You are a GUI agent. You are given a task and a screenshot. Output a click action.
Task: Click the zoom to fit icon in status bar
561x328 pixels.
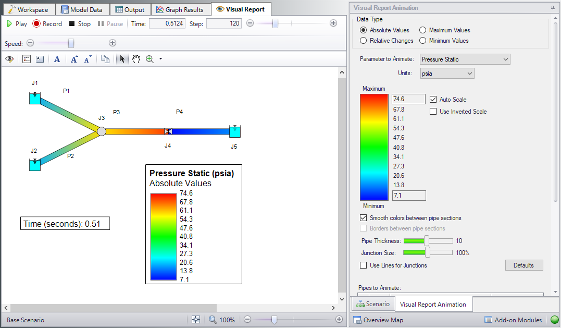coord(196,320)
